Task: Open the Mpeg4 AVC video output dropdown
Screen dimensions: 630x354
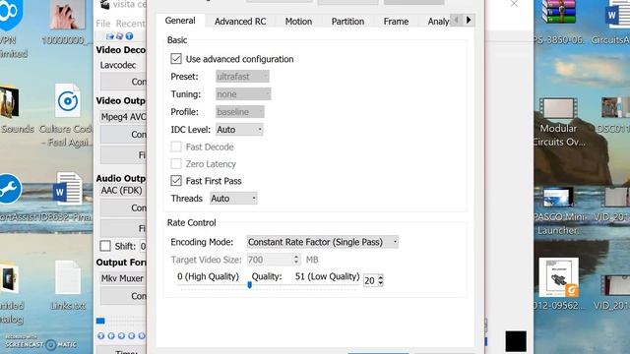Action: click(x=122, y=117)
